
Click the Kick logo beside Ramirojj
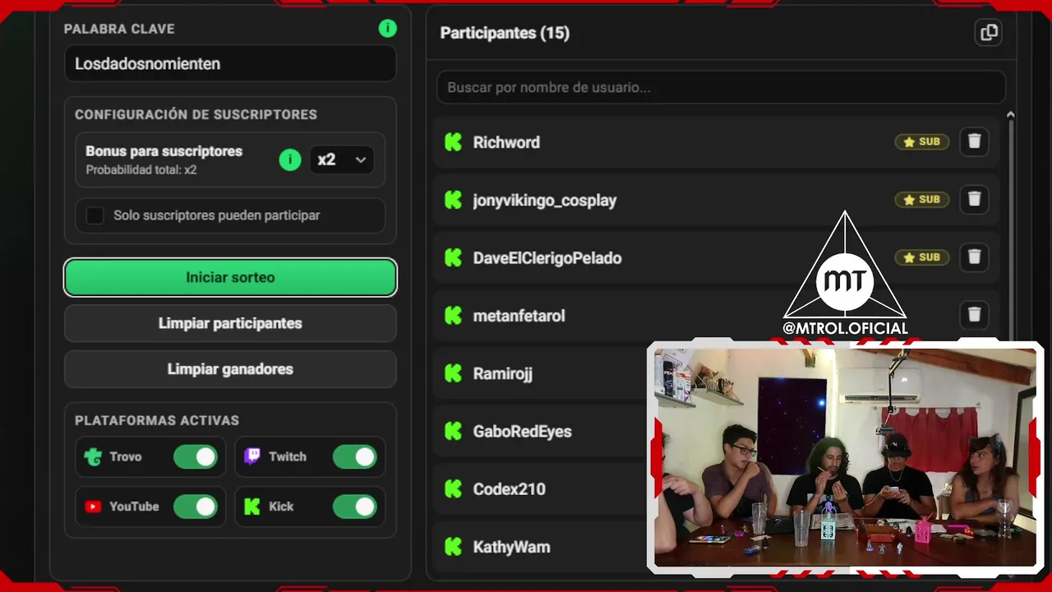point(453,373)
